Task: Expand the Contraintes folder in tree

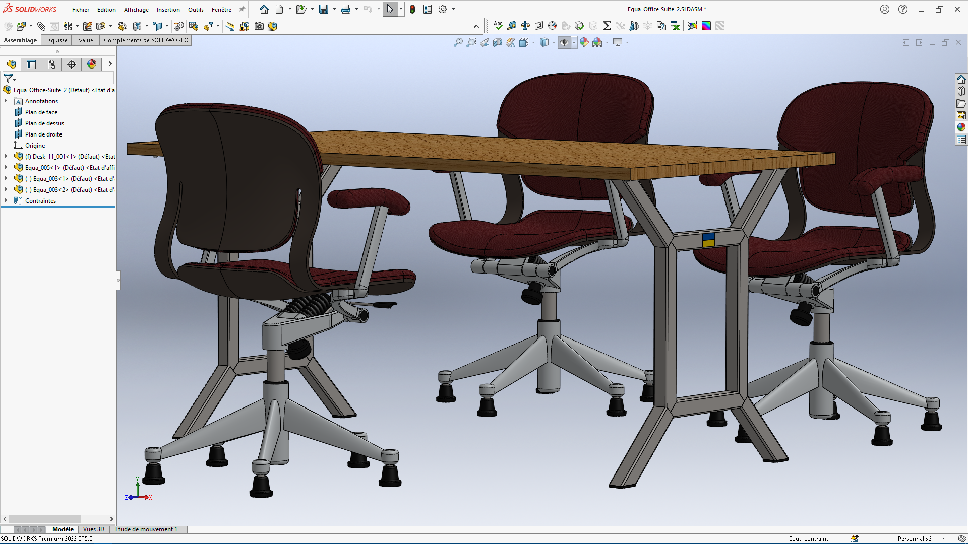Action: (6, 200)
